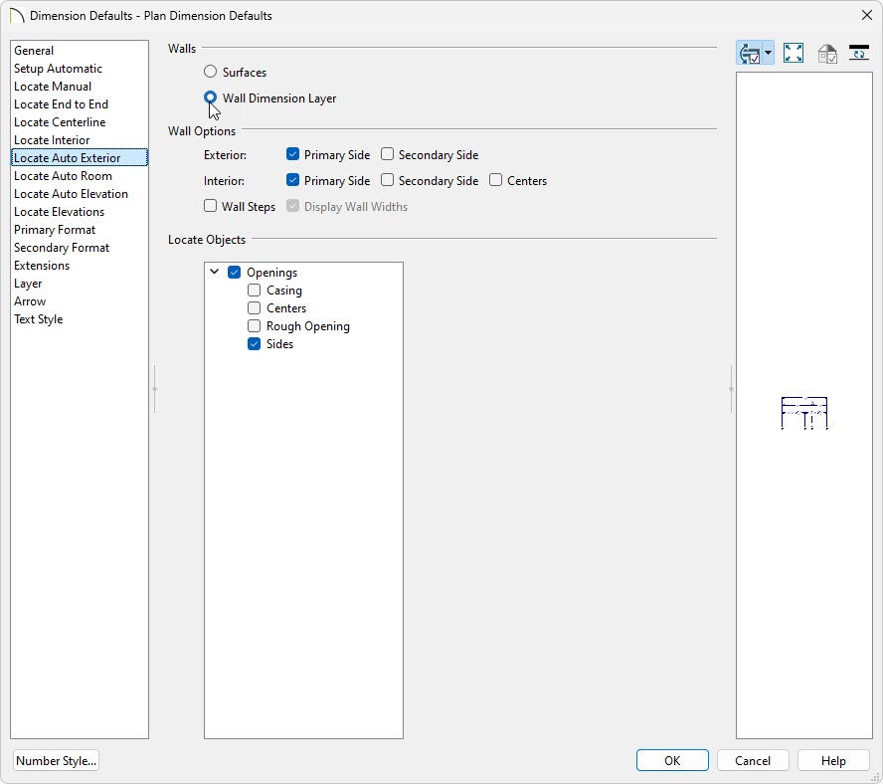
Task: Enable the Casing checkbox
Action: coord(254,291)
